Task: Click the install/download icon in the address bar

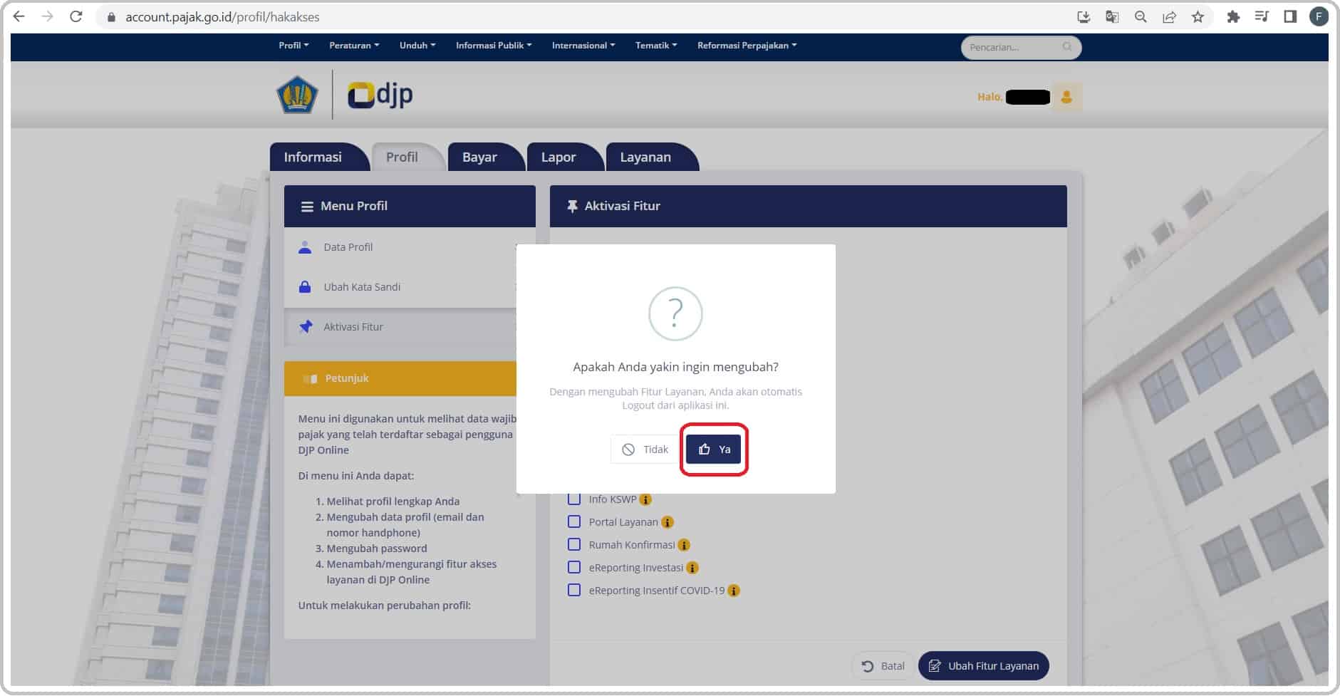Action: (x=1084, y=16)
